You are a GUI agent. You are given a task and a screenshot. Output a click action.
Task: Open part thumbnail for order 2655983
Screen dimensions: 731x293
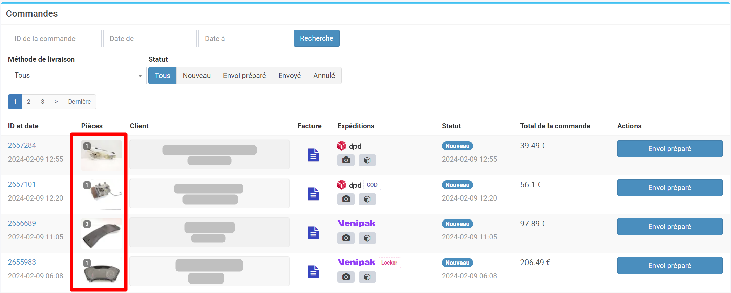pos(101,272)
